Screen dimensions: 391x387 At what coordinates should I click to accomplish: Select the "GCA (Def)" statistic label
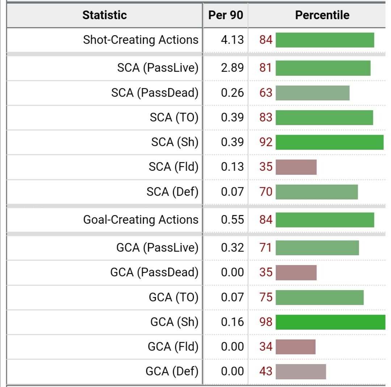(172, 371)
